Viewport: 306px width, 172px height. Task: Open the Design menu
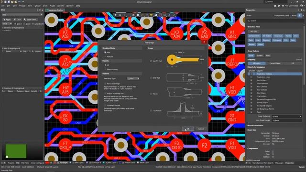point(37,6)
